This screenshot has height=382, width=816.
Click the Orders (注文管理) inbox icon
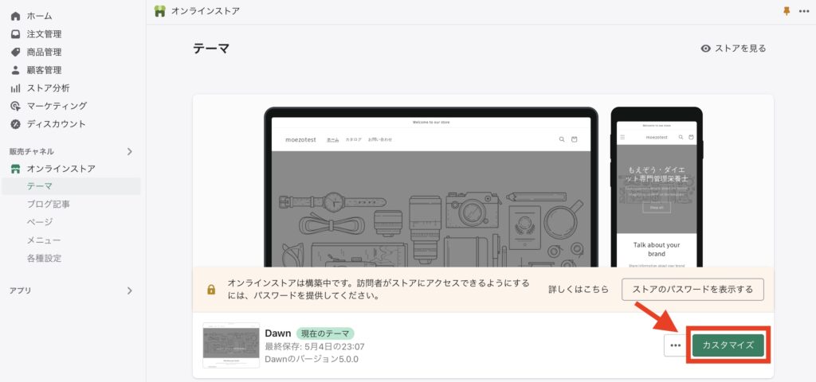click(15, 34)
